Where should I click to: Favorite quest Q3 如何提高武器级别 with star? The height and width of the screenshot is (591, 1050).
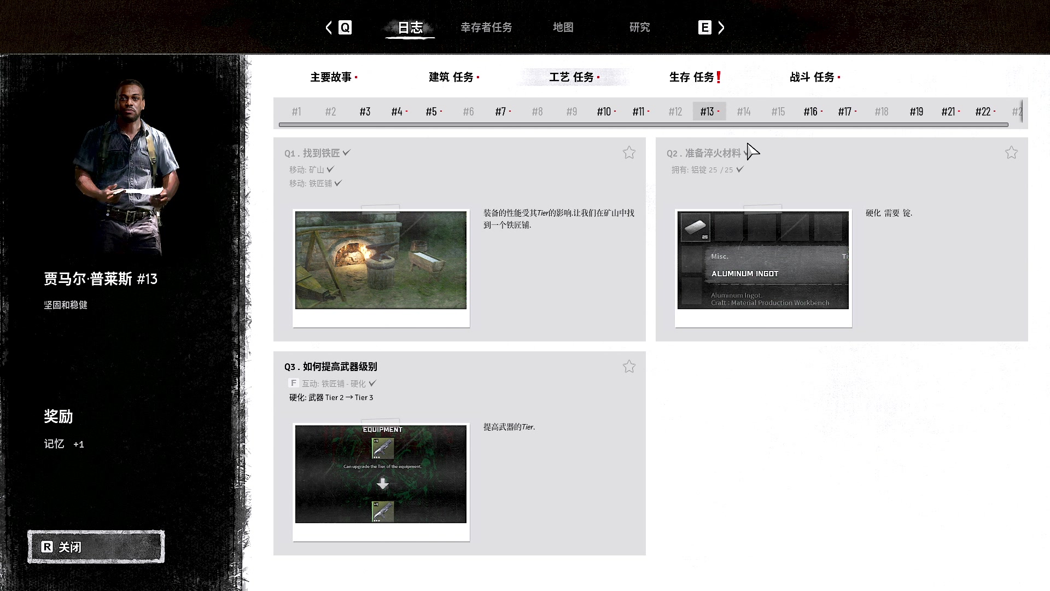coord(629,367)
